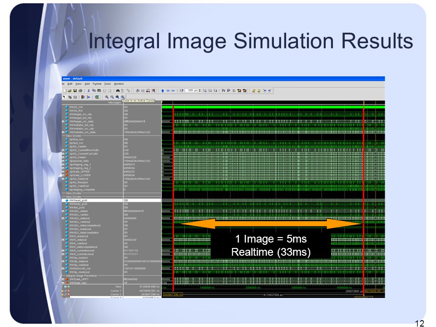Click the red X break simulation icon
Screen dimensions: 436x327
[x=154, y=91]
